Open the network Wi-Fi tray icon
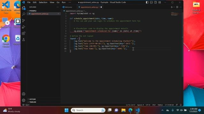 [178, 110]
